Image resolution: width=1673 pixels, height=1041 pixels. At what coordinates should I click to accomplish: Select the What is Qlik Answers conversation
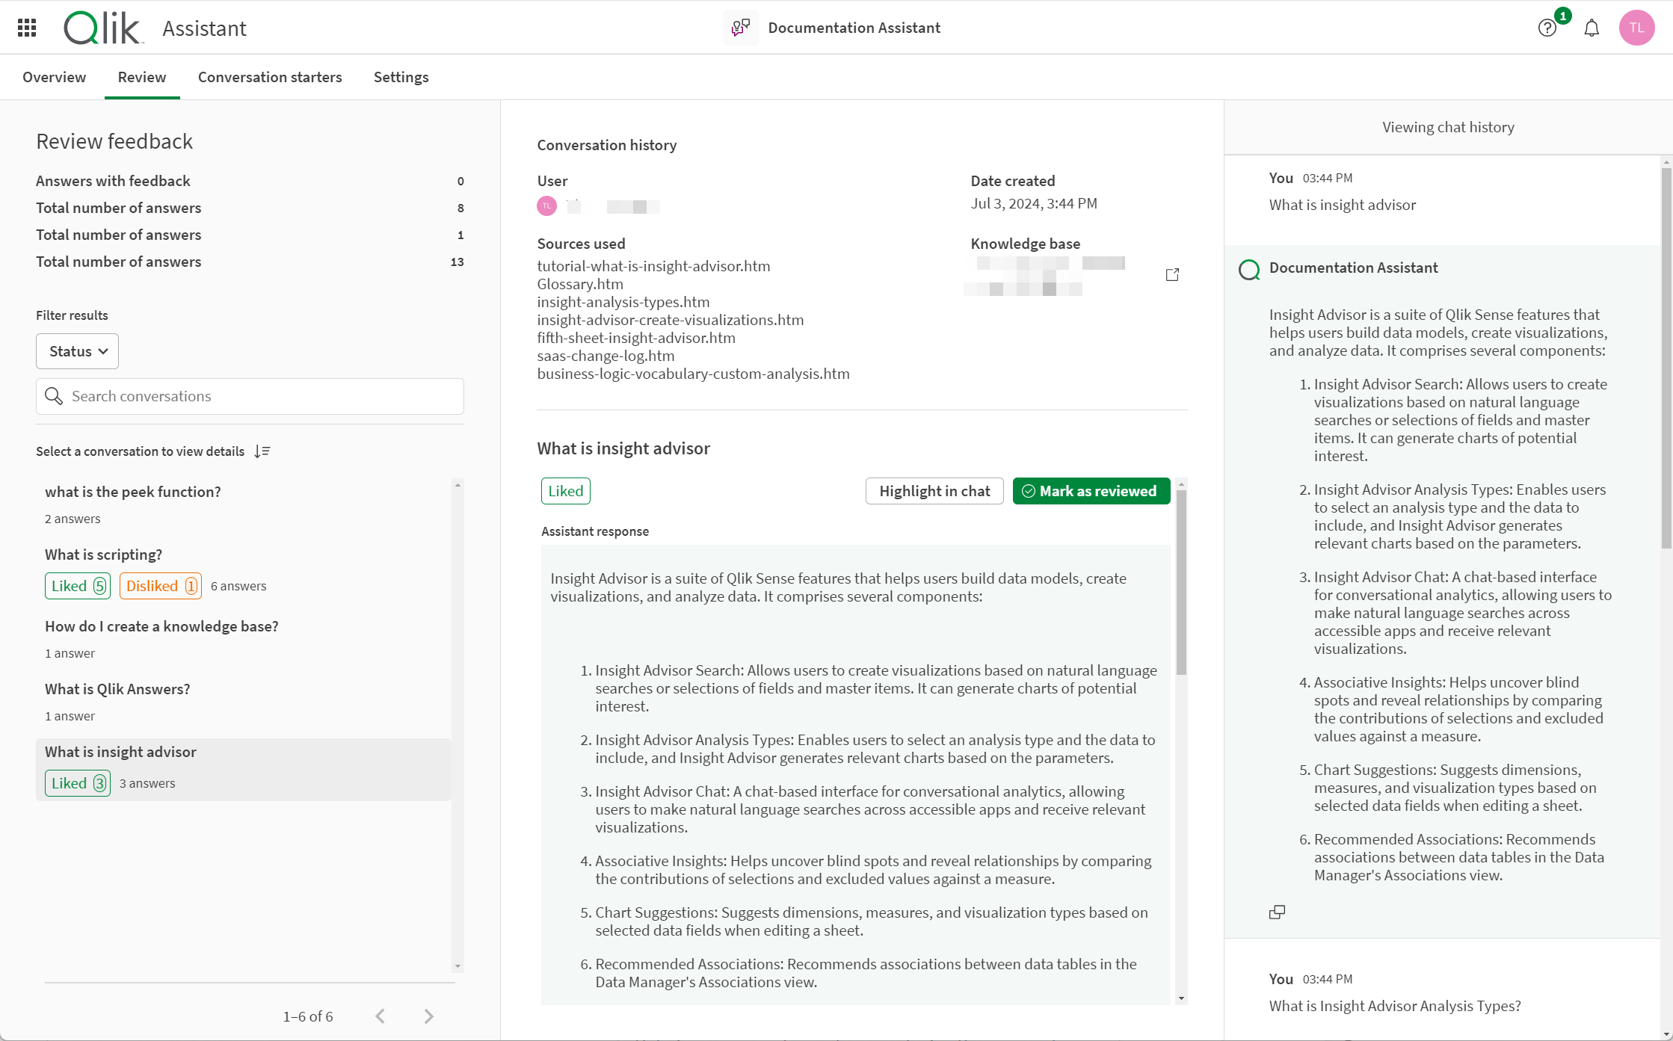pyautogui.click(x=117, y=688)
